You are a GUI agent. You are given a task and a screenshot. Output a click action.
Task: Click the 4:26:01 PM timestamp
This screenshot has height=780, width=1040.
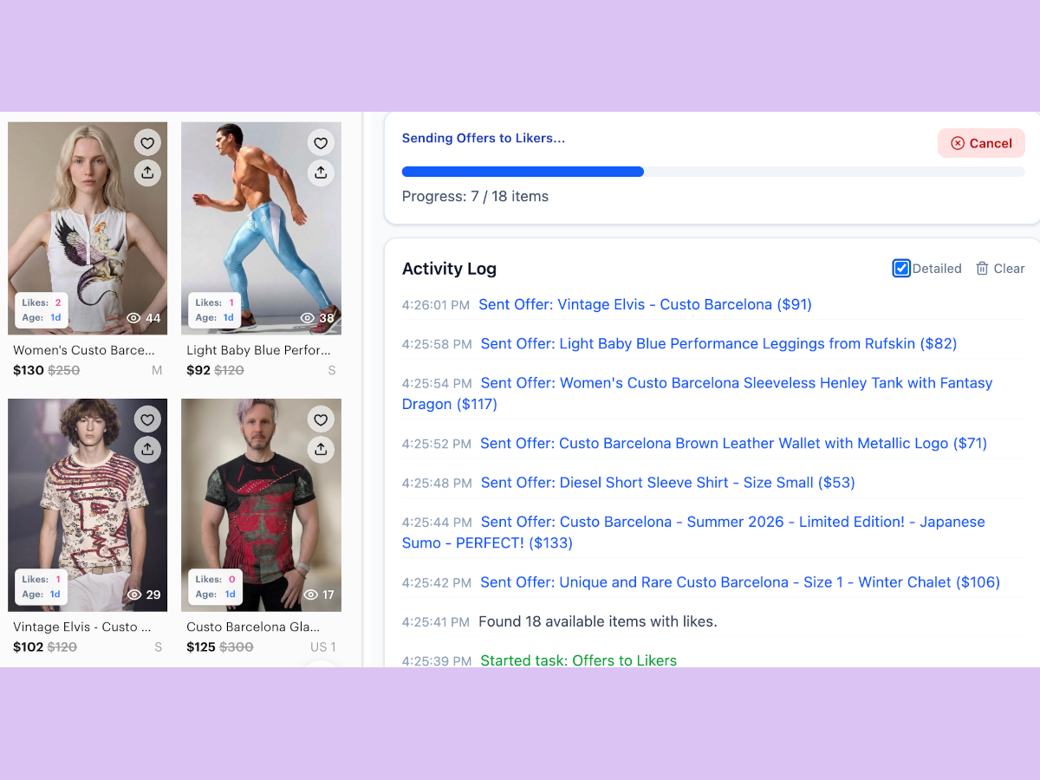coord(436,305)
